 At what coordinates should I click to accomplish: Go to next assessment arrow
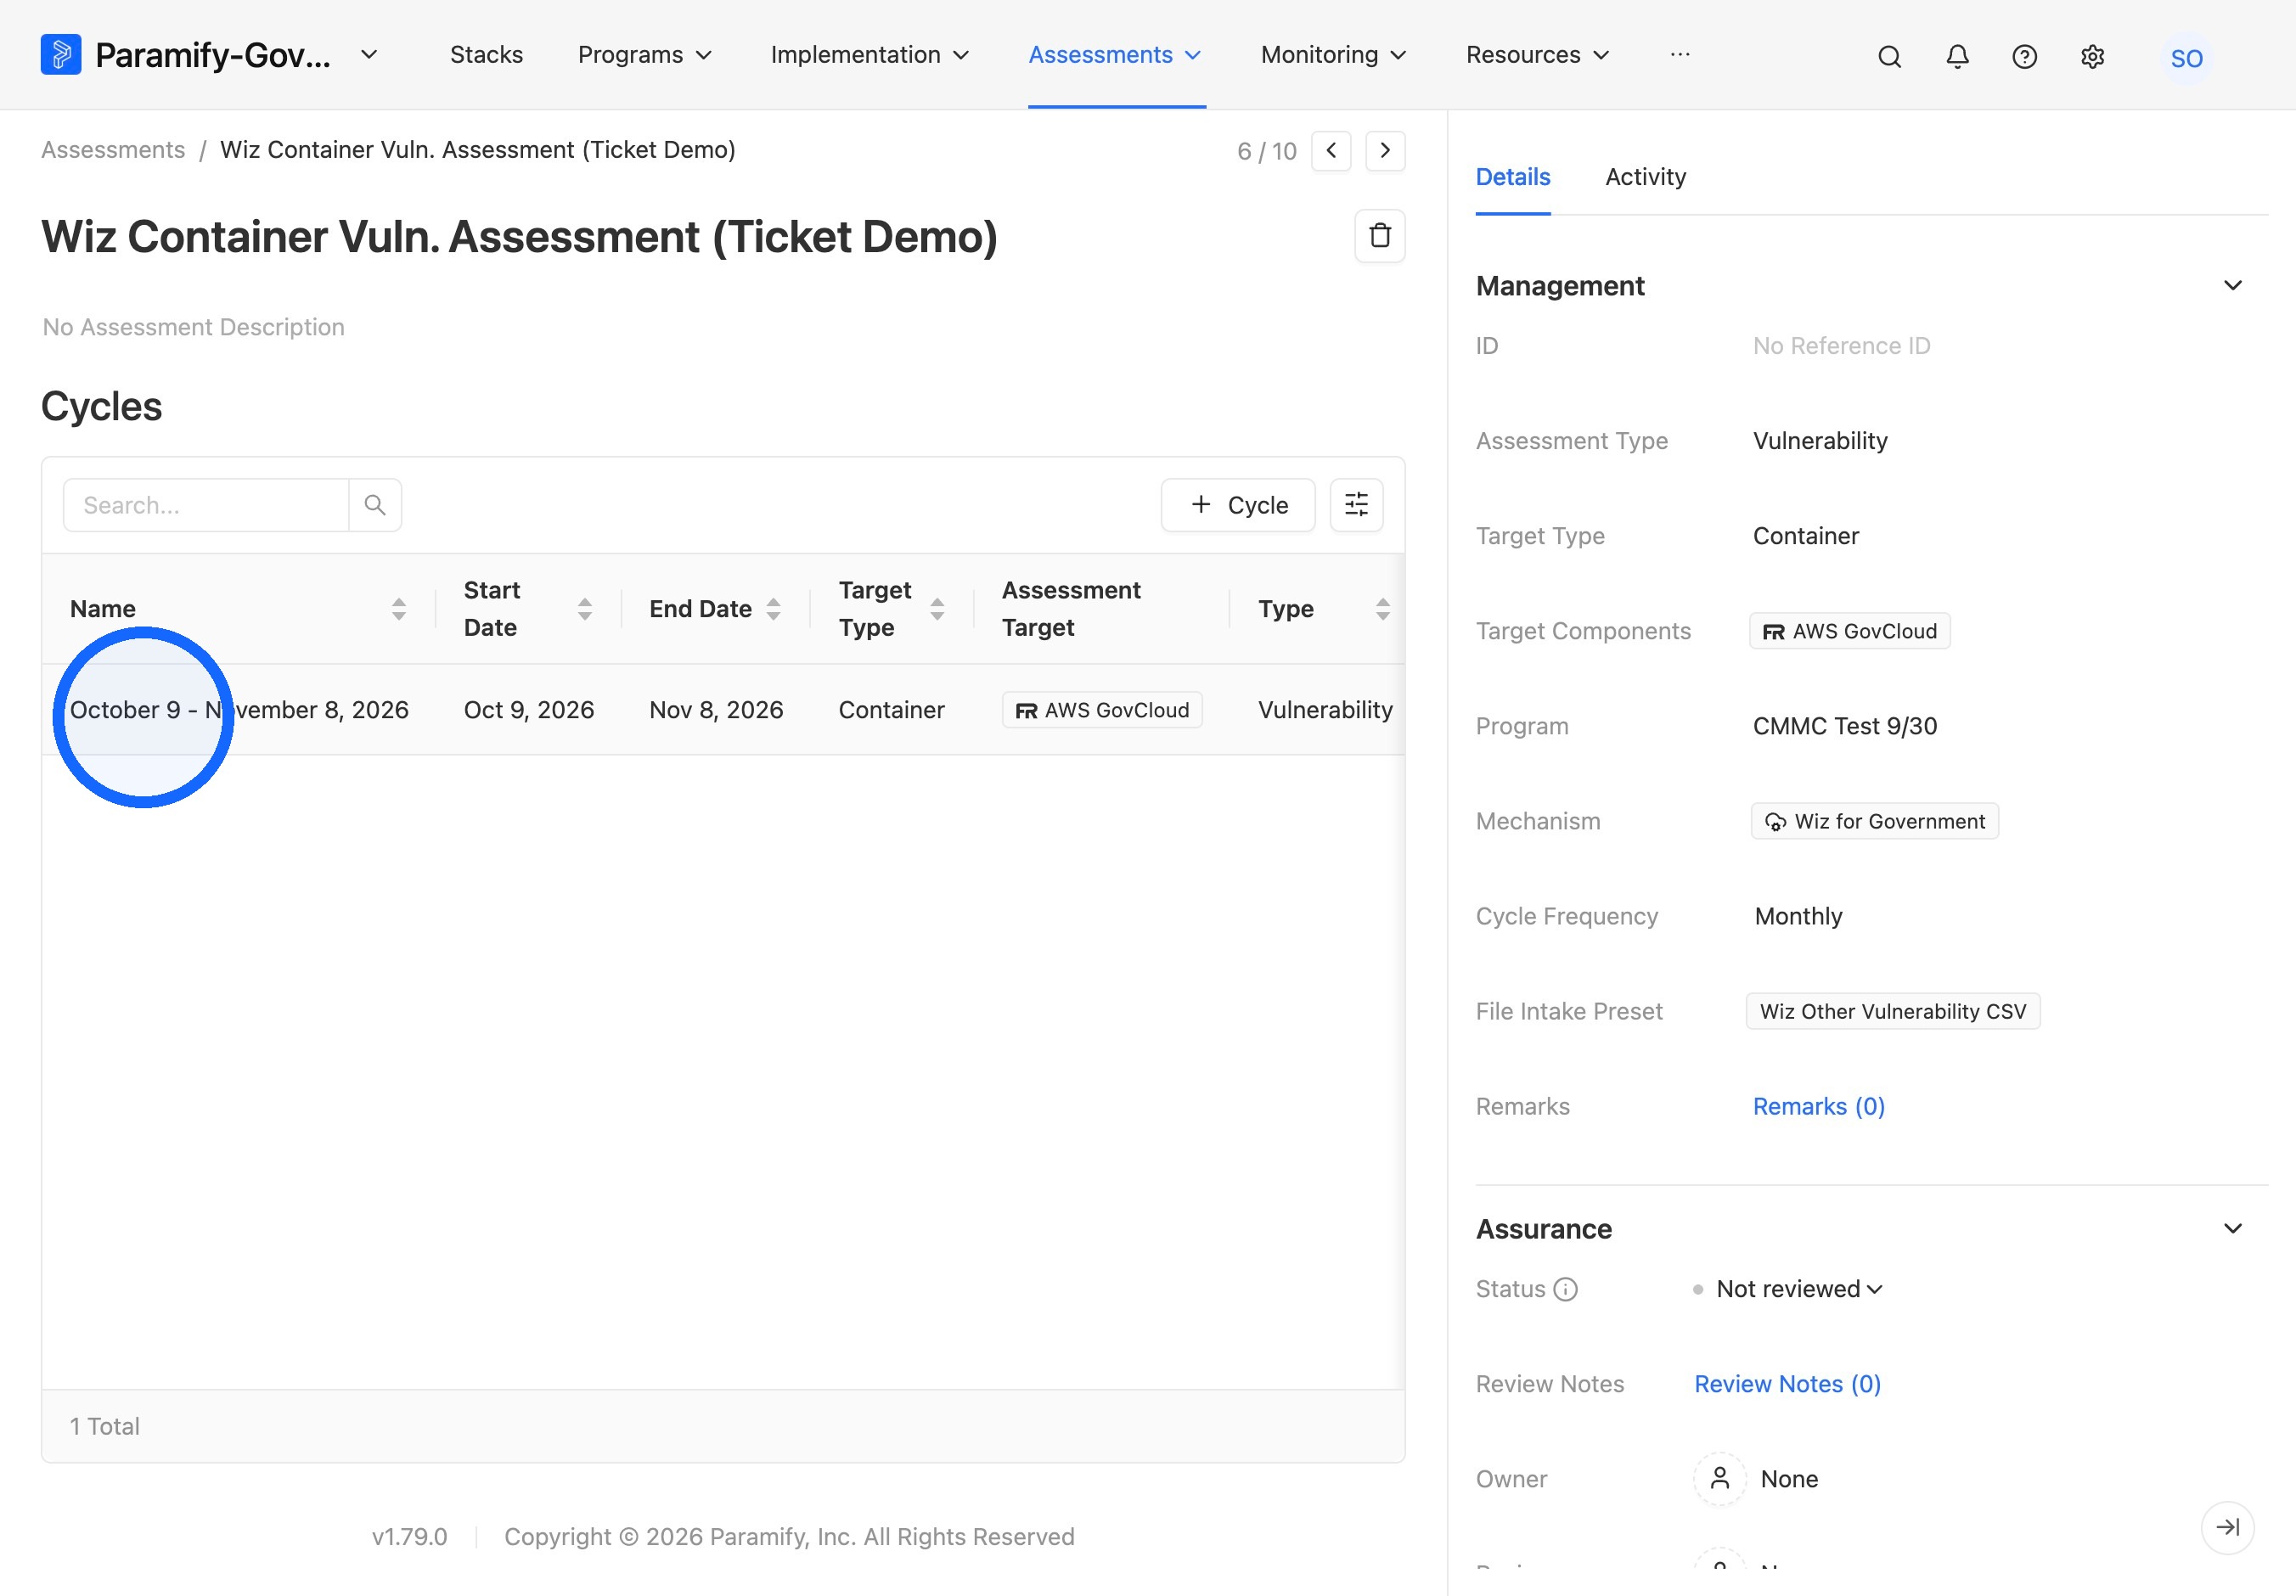pyautogui.click(x=1385, y=151)
